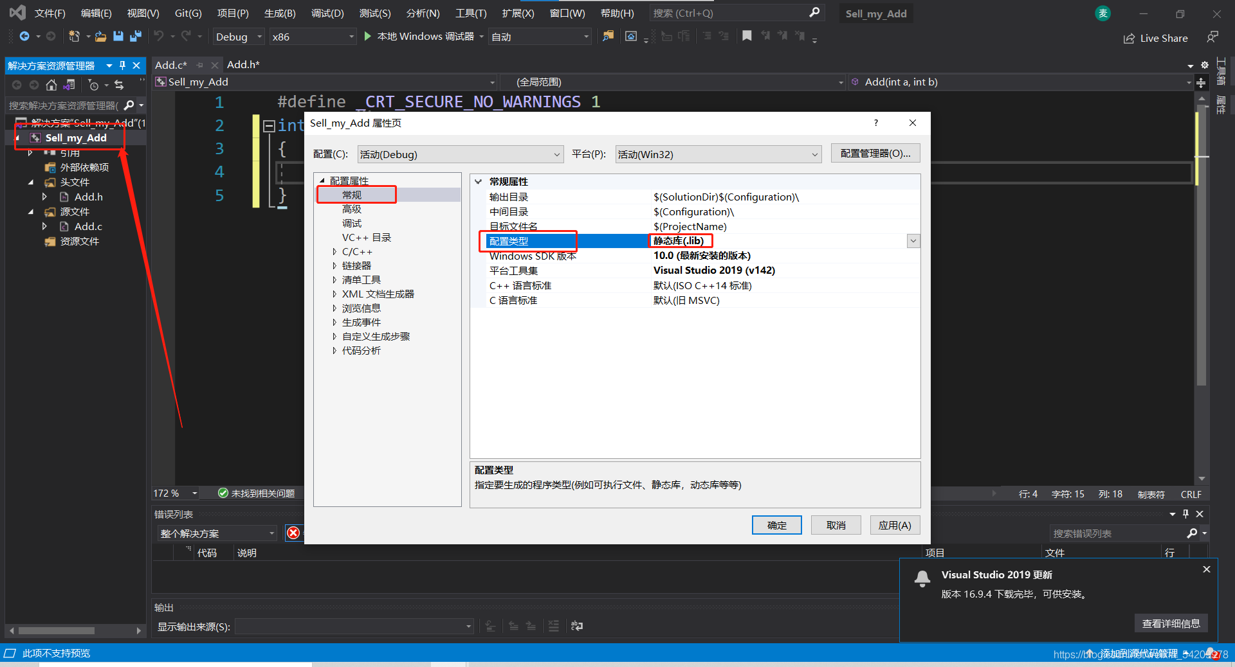Click the sync active document icon in Solution Explorer
1235x667 pixels.
point(119,85)
